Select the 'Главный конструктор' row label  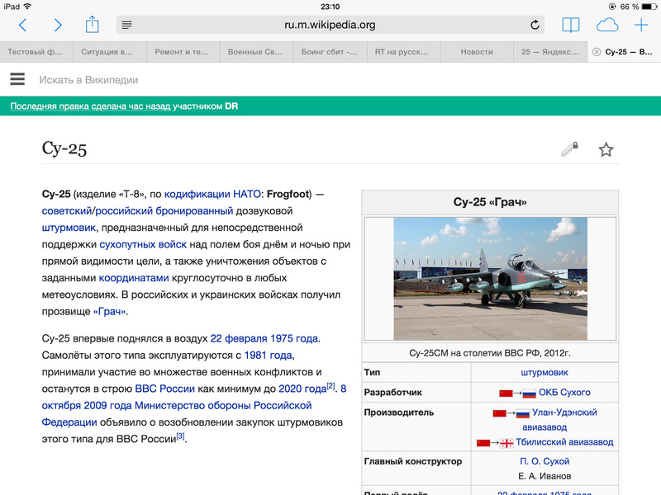[412, 461]
